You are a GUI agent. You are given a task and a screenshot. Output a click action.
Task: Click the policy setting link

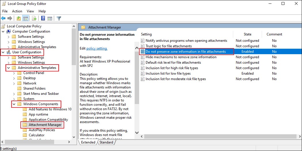97,48
